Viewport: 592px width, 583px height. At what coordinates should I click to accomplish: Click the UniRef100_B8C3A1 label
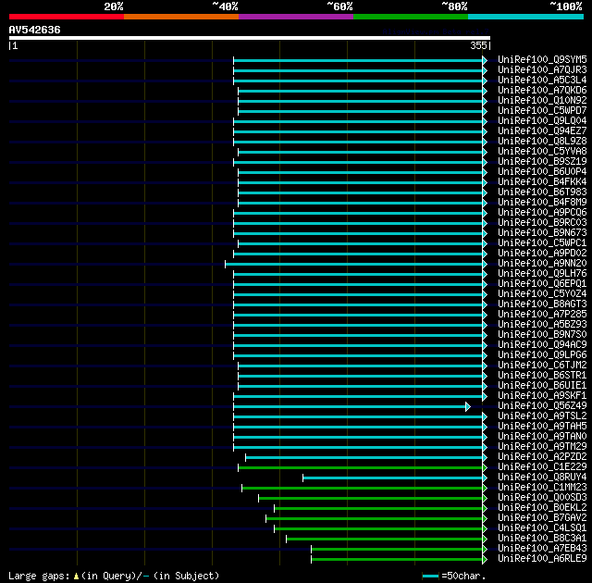coord(542,539)
